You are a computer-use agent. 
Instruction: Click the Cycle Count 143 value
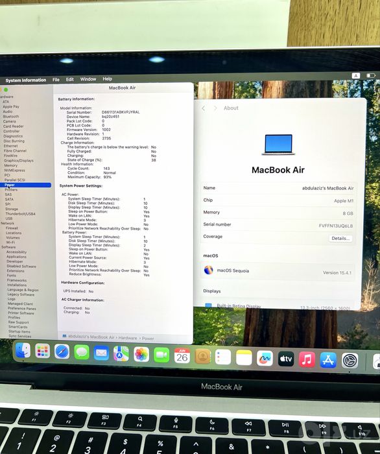(x=106, y=168)
